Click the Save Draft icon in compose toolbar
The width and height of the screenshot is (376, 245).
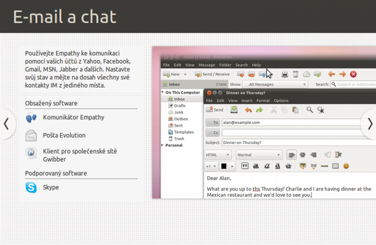234,110
